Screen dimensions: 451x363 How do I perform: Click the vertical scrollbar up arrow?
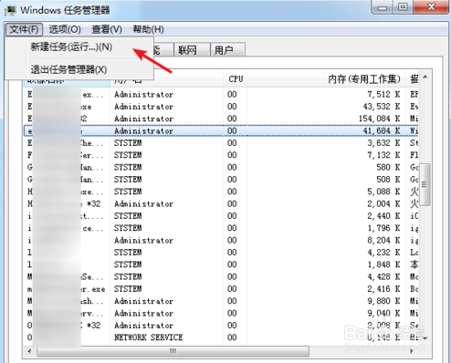[x=425, y=78]
